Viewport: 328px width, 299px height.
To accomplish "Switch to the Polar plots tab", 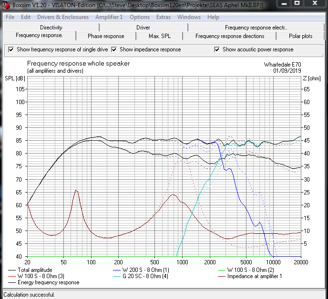I will click(301, 36).
